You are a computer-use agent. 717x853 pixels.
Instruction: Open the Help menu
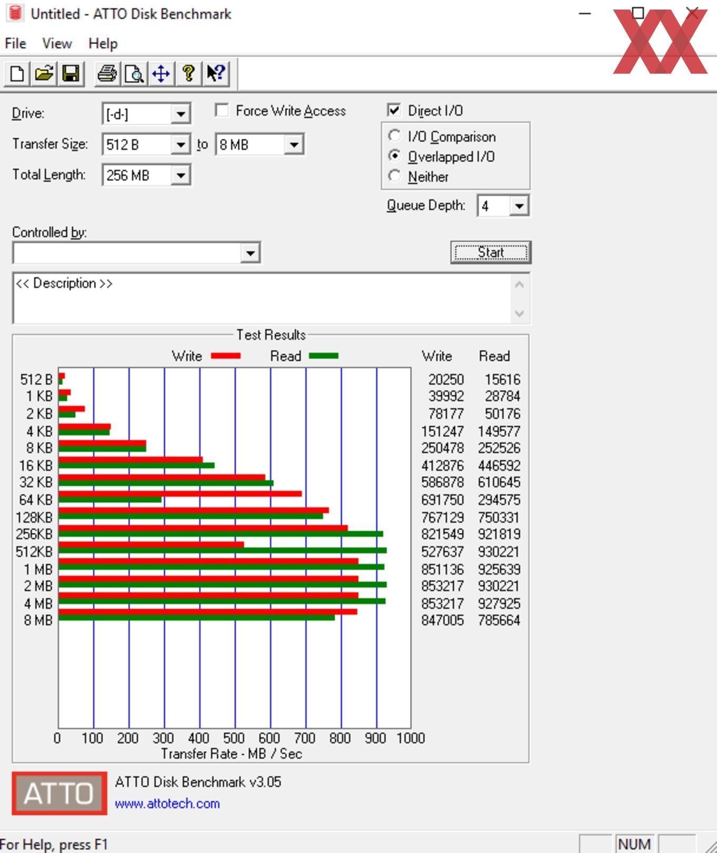tap(103, 43)
